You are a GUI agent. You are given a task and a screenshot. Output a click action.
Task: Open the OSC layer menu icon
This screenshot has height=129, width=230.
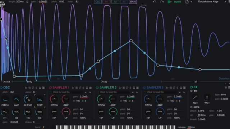pos(43,88)
